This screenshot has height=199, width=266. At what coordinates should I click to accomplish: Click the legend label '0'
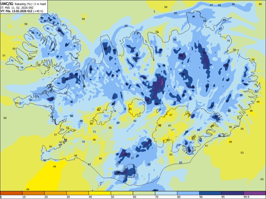pyautogui.click(x=1, y=197)
